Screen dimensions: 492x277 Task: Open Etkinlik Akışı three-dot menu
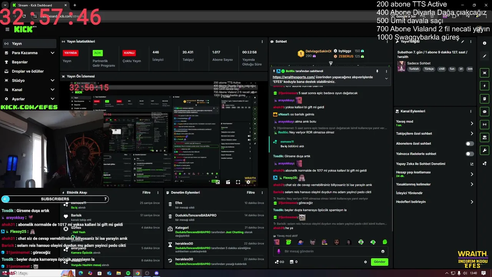coord(158,192)
